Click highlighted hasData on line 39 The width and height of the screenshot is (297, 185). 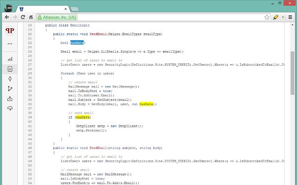tap(83, 117)
